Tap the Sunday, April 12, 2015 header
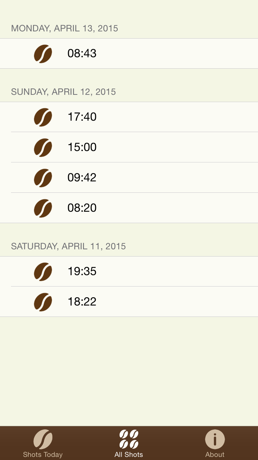The image size is (258, 460). coord(63,92)
